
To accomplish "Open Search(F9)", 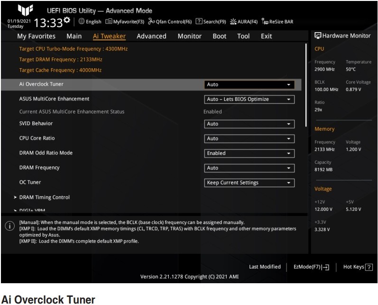I will point(211,21).
